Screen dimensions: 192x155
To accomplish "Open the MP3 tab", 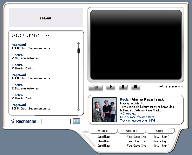I will (160, 131).
